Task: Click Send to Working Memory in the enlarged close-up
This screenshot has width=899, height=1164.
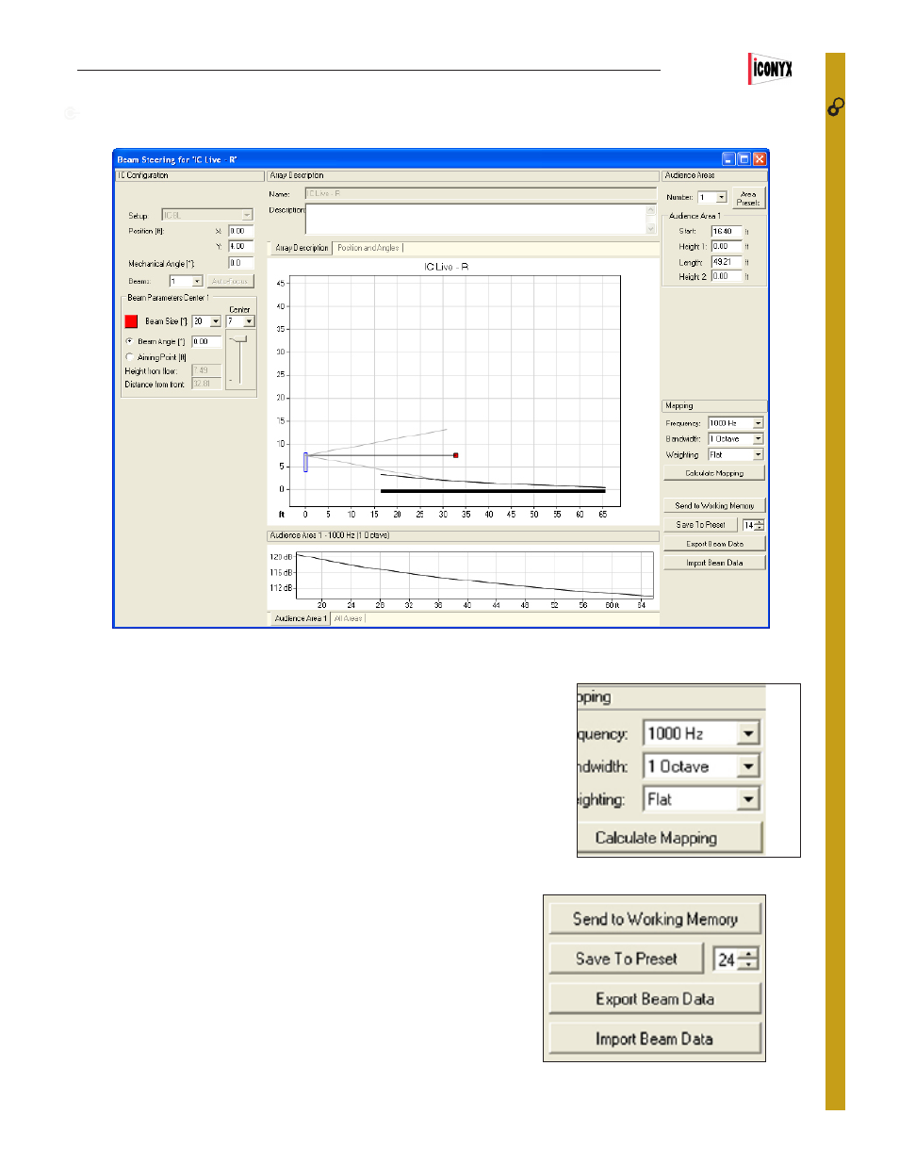Action: (655, 919)
